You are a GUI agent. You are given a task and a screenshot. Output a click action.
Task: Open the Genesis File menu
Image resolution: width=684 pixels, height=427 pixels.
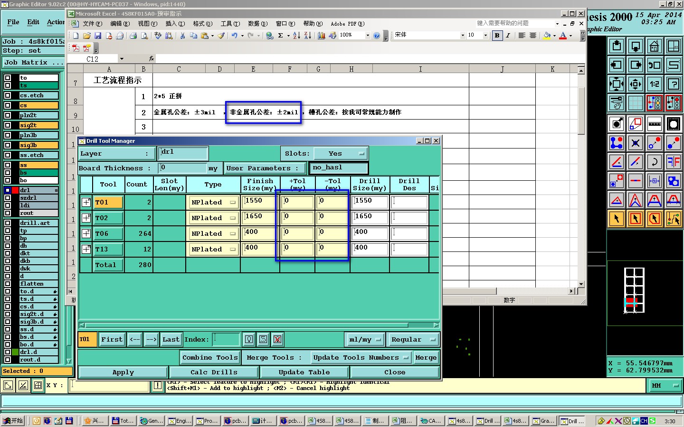(13, 22)
